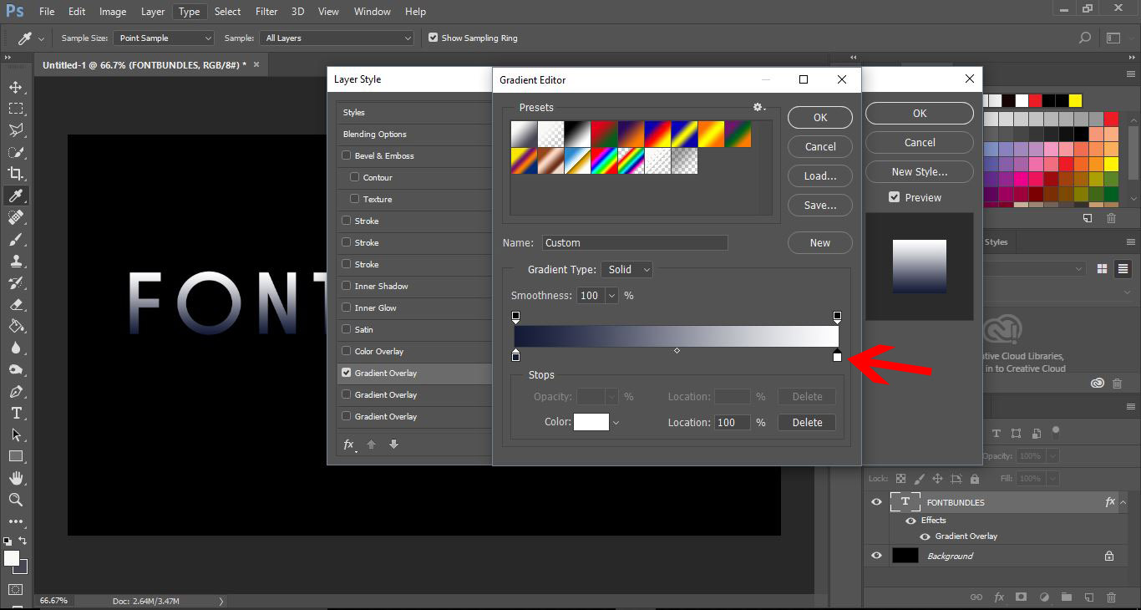Click the link layers icon

pyautogui.click(x=976, y=597)
